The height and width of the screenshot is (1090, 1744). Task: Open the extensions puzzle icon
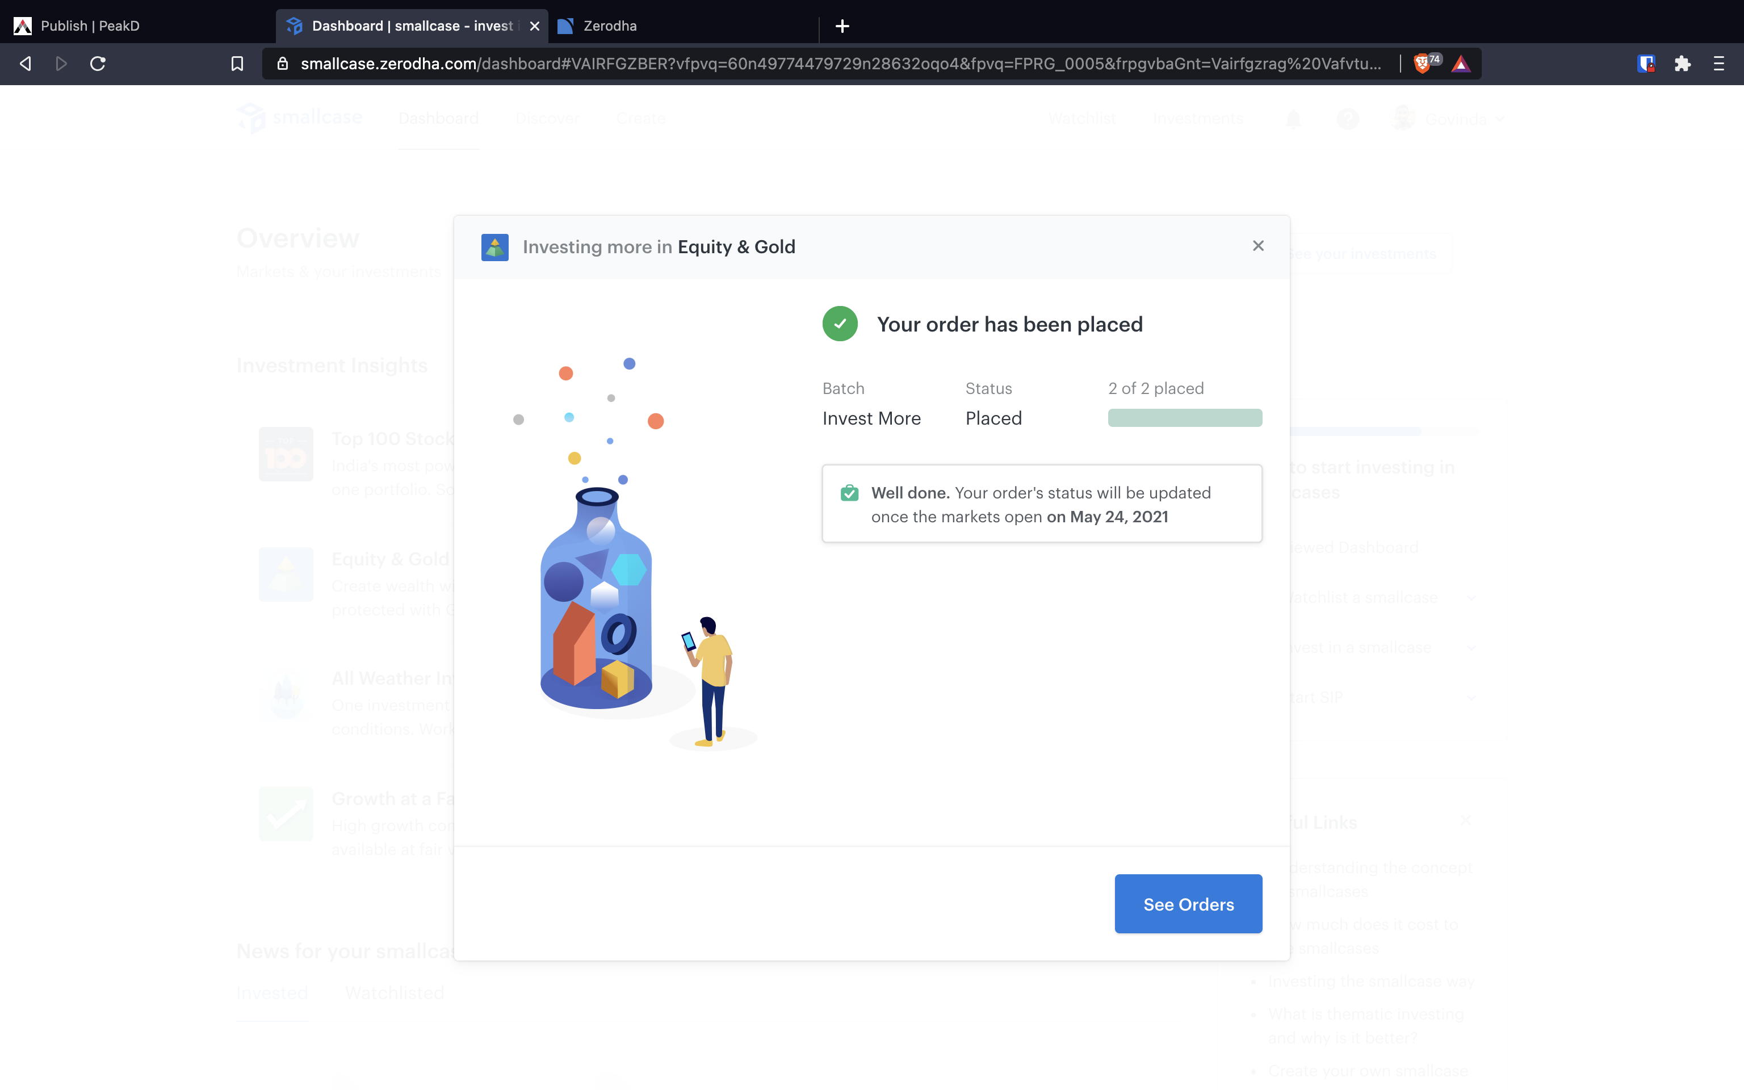1683,64
